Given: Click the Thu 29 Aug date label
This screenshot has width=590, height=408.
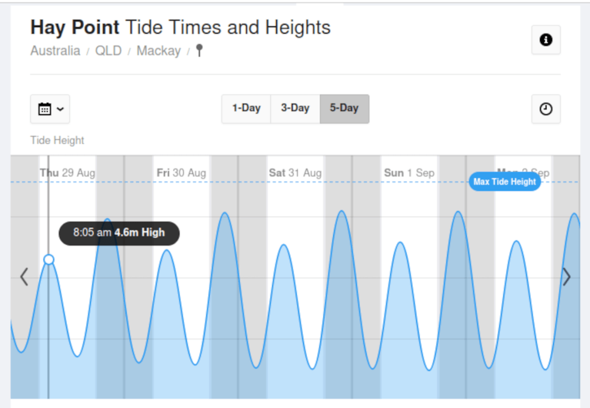Looking at the screenshot, I should tap(67, 173).
